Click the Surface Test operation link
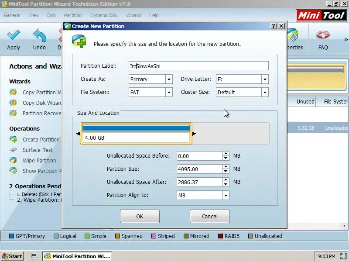The image size is (349, 262). [38, 150]
